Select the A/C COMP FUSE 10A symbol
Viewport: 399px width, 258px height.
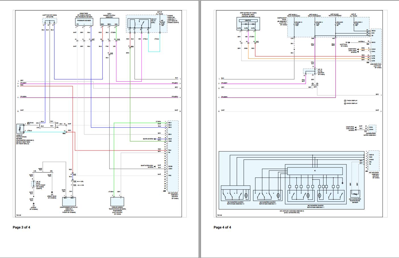click(x=160, y=23)
